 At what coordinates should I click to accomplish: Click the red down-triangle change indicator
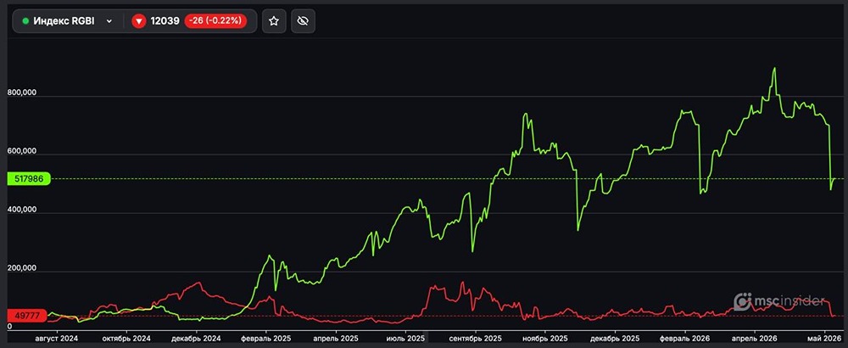coord(139,21)
